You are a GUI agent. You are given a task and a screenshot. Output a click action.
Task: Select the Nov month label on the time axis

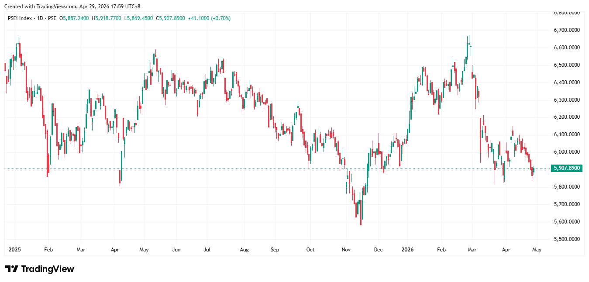point(346,250)
